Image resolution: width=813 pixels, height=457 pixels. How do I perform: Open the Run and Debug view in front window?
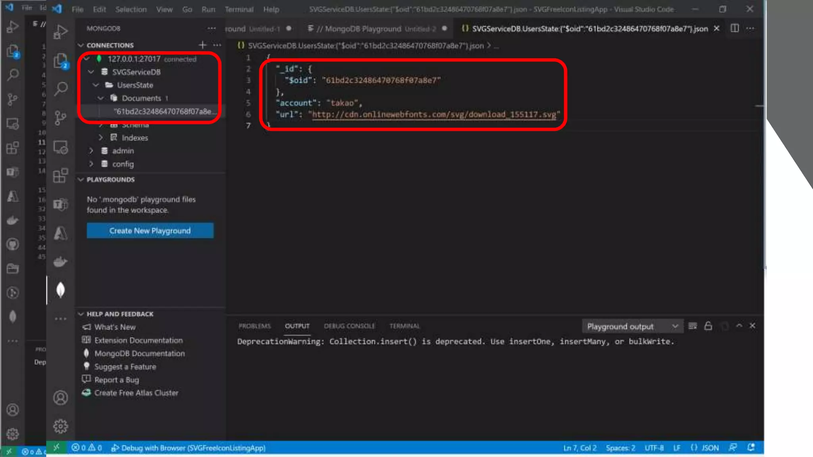point(61,32)
